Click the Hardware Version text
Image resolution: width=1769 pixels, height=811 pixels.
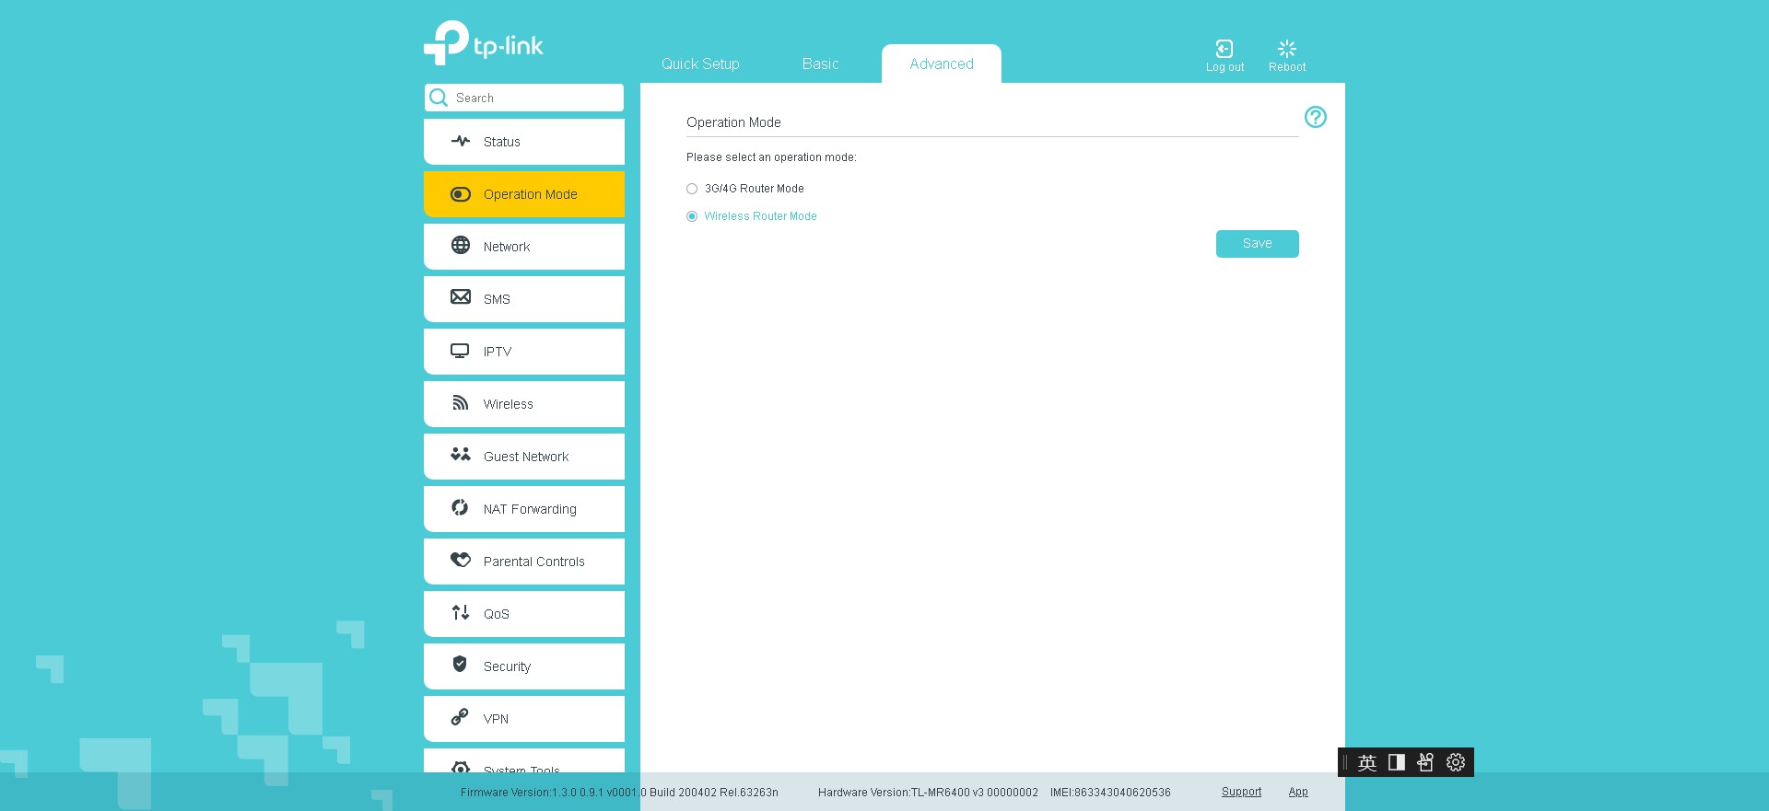click(x=928, y=792)
